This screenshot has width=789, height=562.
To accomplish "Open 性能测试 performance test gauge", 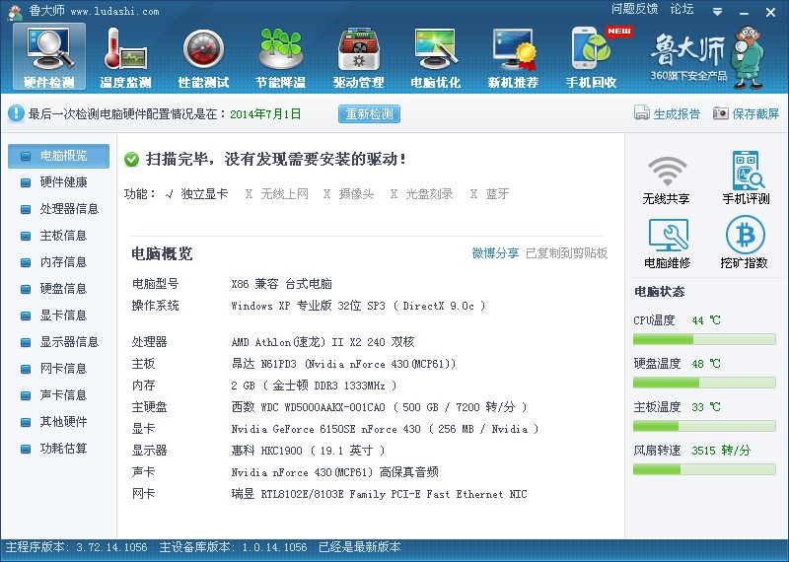I will tap(203, 56).
